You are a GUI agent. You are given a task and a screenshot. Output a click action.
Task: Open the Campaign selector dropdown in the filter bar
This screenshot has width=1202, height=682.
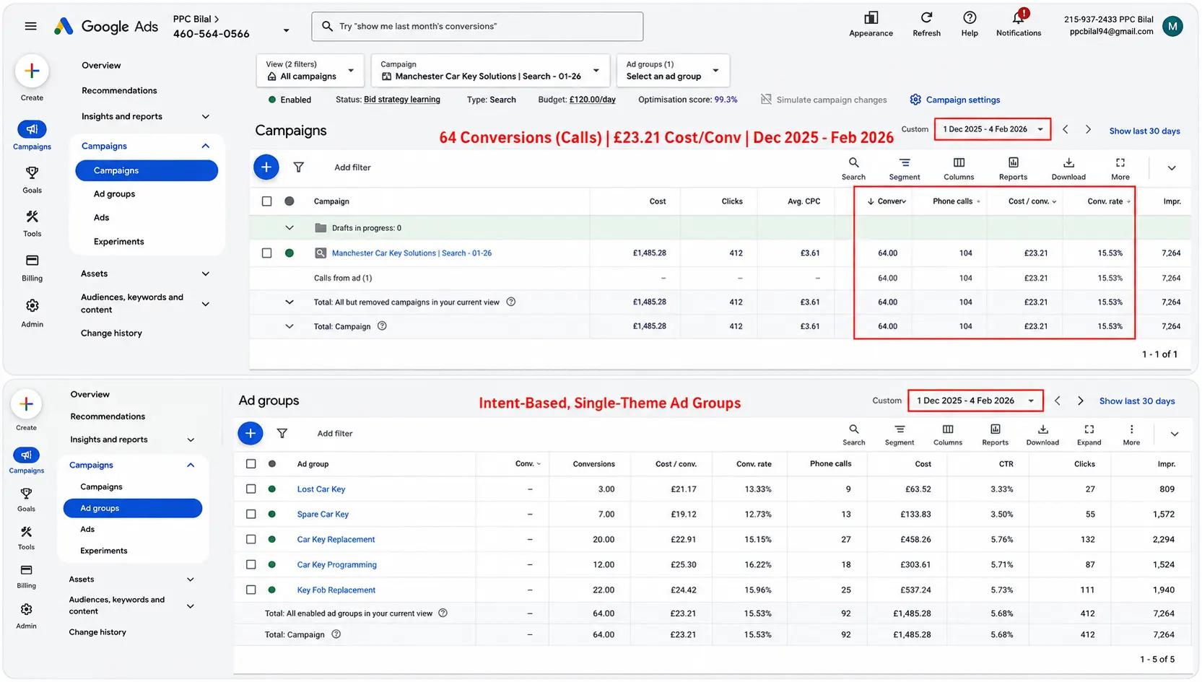(x=490, y=71)
